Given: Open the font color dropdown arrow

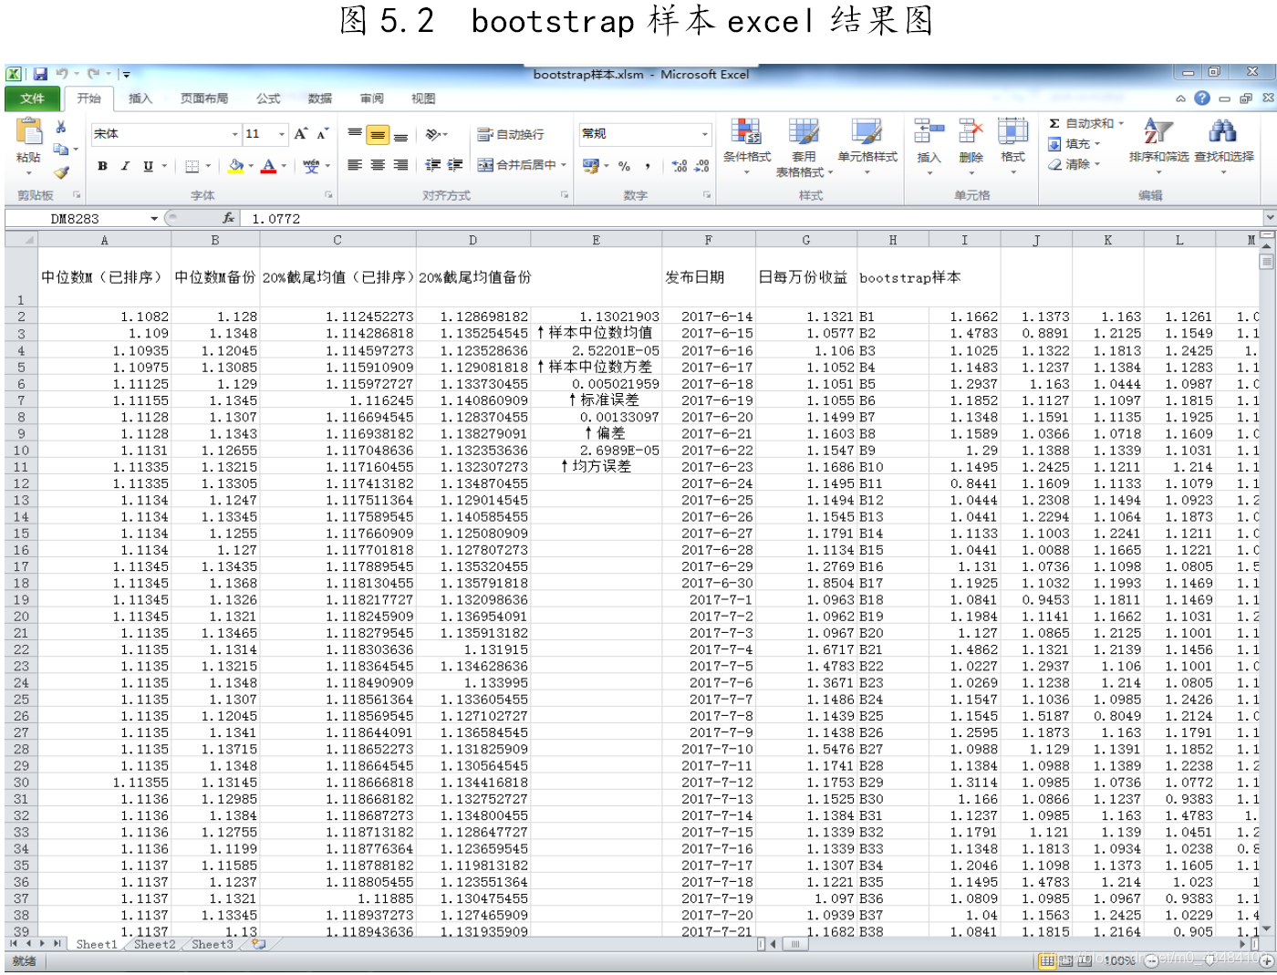Looking at the screenshot, I should (284, 166).
